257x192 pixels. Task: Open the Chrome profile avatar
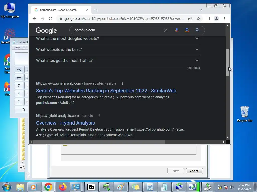(216, 19)
